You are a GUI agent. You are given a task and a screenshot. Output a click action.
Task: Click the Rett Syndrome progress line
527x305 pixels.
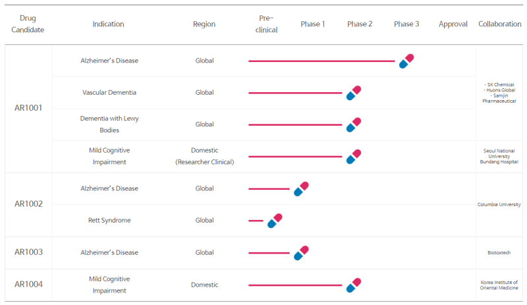[x=256, y=221]
